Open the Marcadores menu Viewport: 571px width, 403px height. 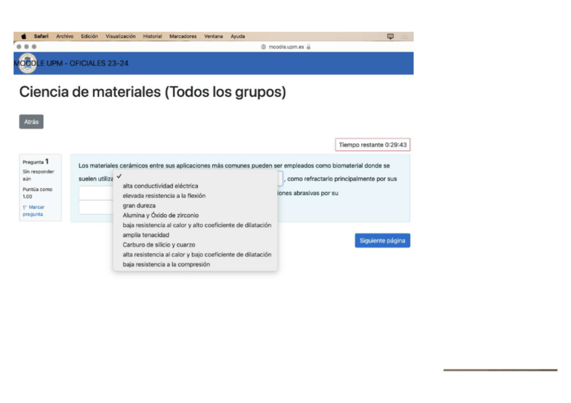(x=183, y=36)
